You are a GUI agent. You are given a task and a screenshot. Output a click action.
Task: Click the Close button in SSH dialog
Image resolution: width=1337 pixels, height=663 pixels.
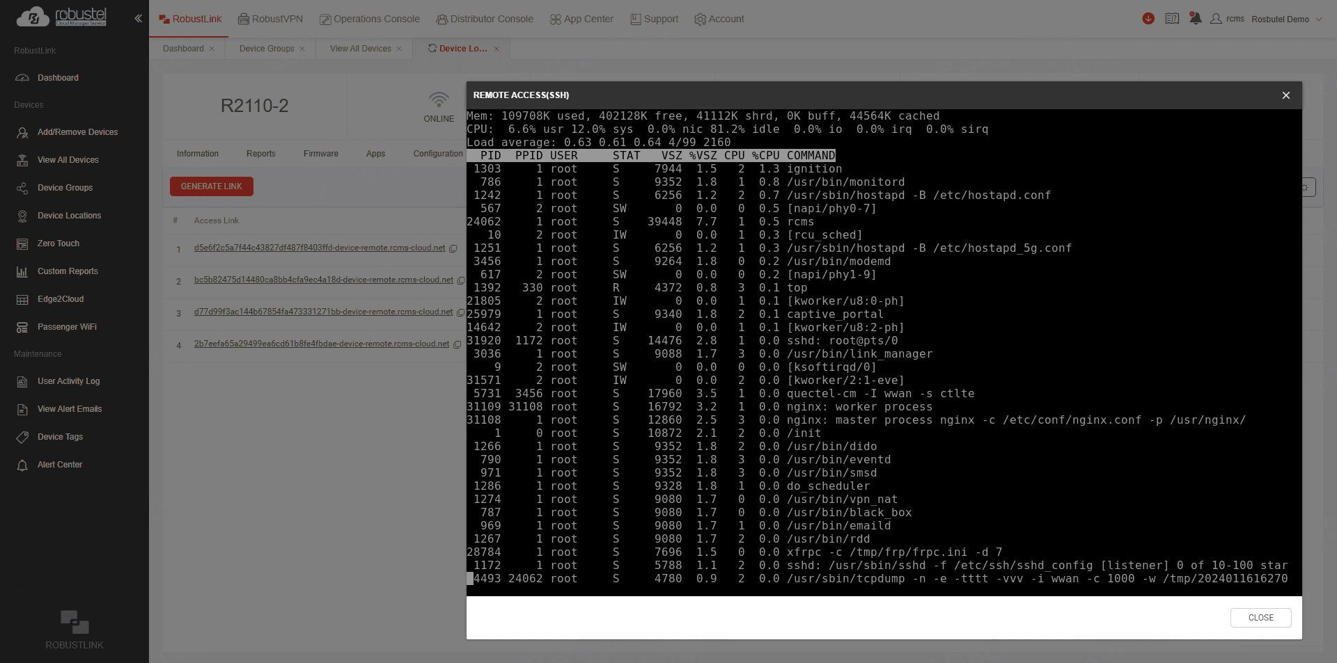click(1260, 618)
